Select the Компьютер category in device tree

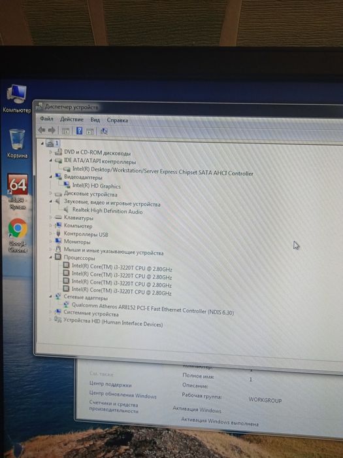pos(78,226)
